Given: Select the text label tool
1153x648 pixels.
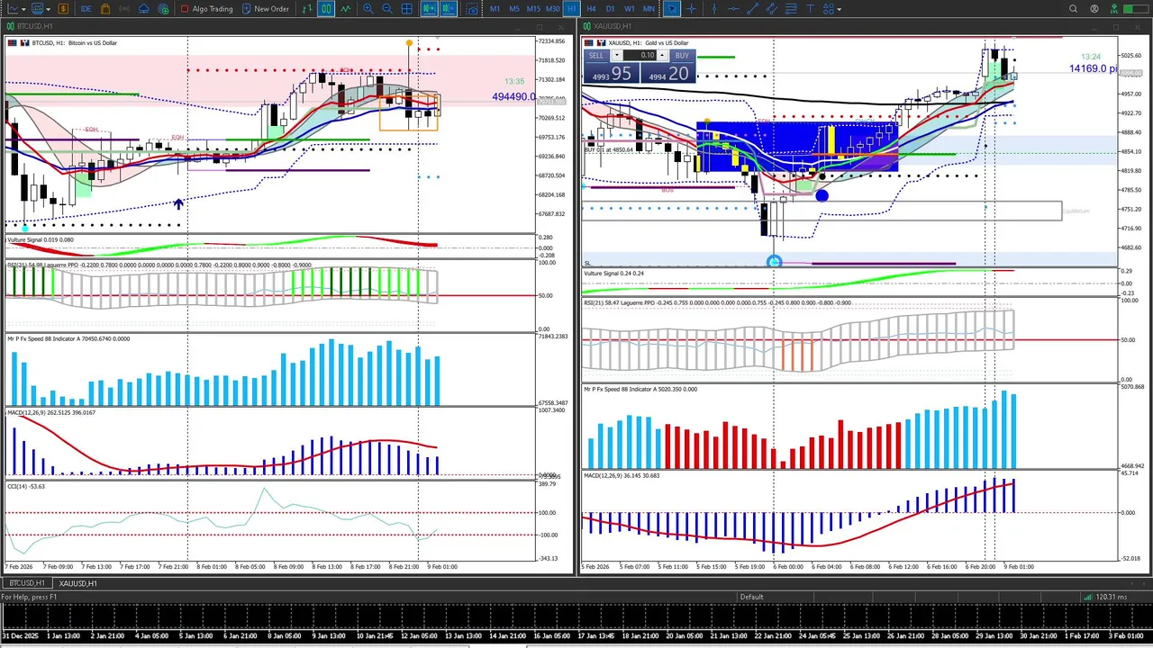Looking at the screenshot, I should (x=810, y=9).
